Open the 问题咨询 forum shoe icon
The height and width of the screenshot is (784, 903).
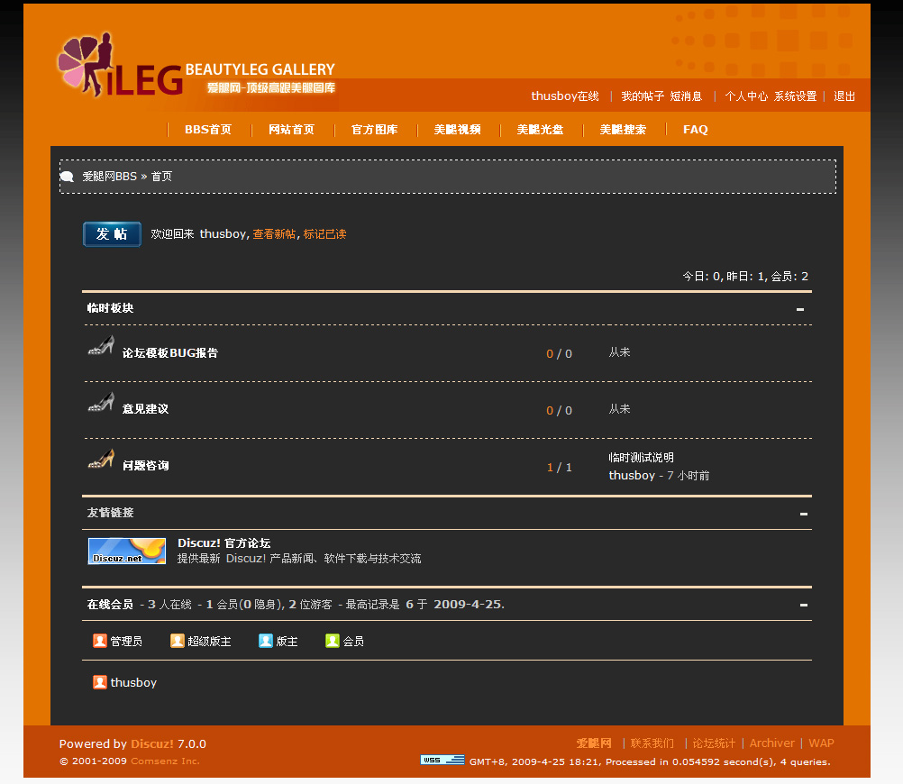pyautogui.click(x=100, y=460)
